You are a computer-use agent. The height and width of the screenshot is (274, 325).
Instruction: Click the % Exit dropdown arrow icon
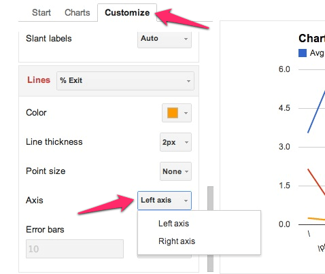[x=188, y=81]
